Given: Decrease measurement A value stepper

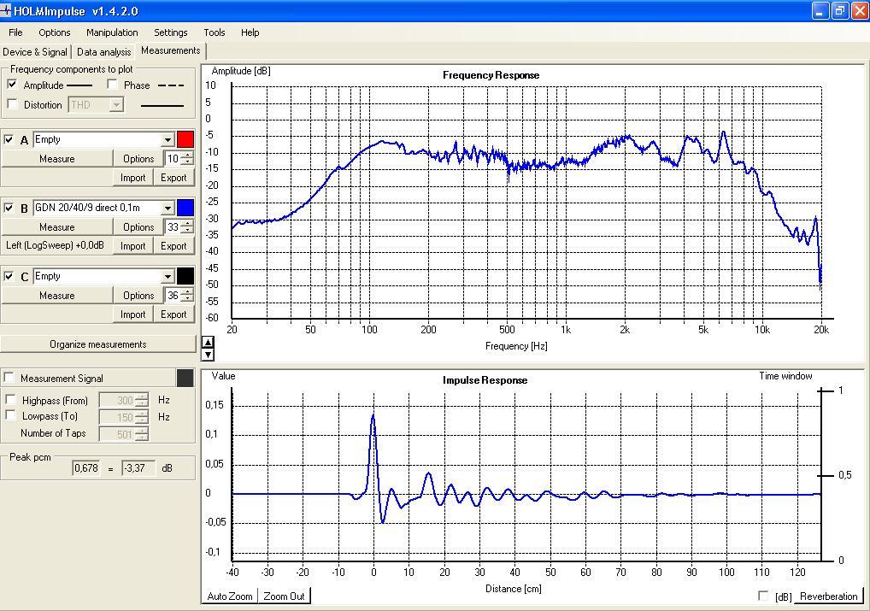Looking at the screenshot, I should (x=187, y=162).
